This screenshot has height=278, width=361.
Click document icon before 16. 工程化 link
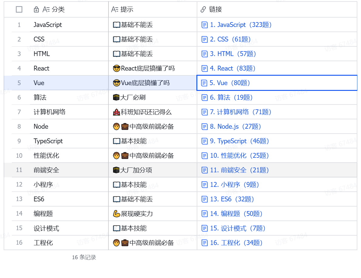pyautogui.click(x=204, y=243)
